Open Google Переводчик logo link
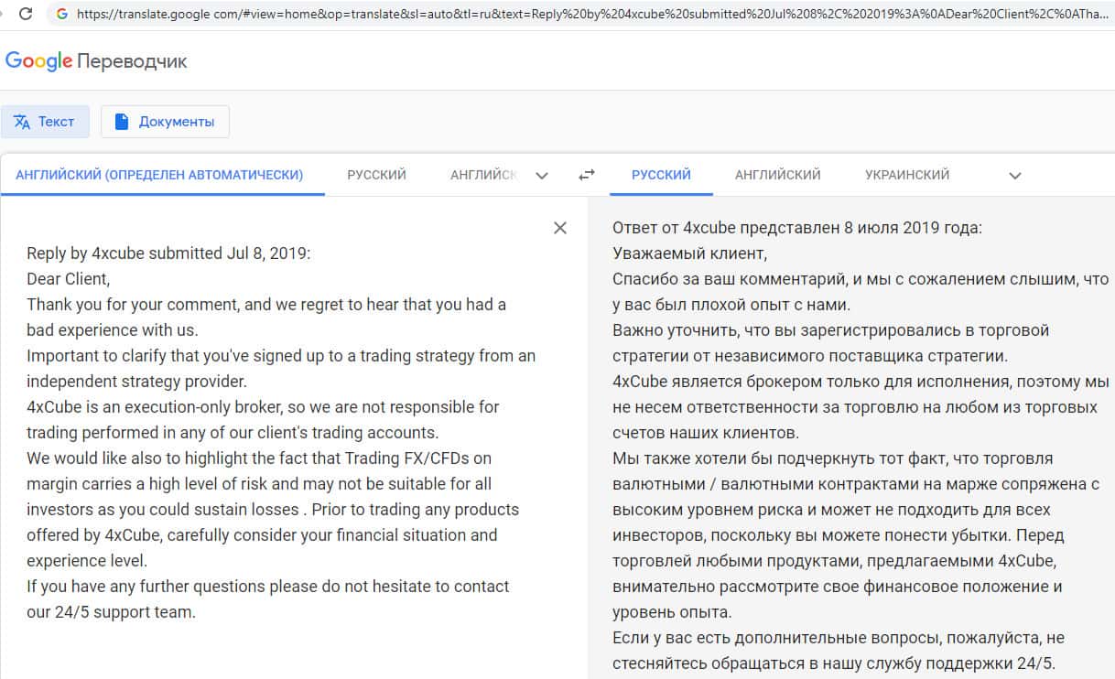Viewport: 1115px width, 679px height. point(96,61)
